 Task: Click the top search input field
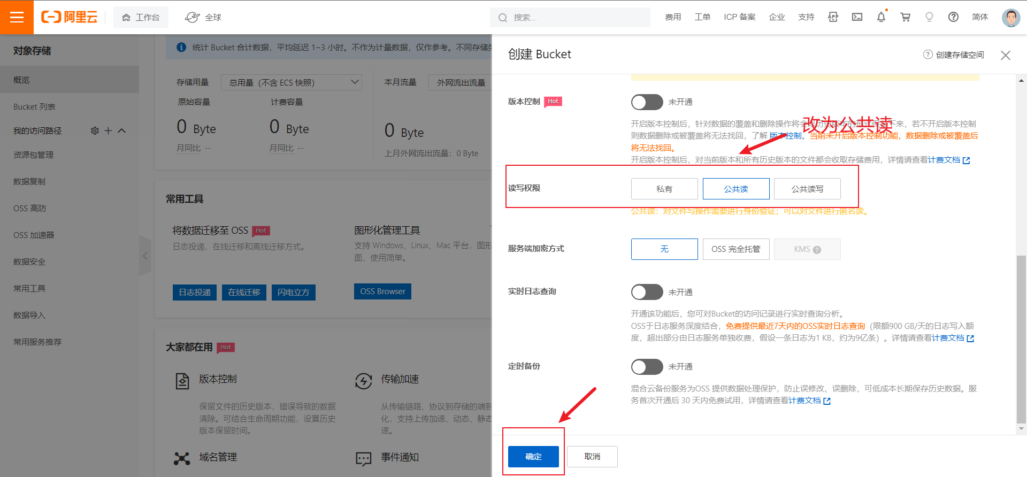[570, 17]
